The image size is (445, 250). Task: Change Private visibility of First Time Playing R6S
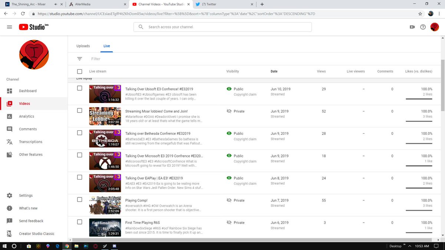[235, 223]
